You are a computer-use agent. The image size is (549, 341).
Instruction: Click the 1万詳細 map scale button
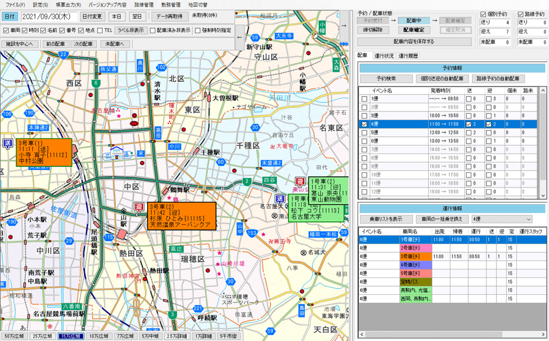202,334
